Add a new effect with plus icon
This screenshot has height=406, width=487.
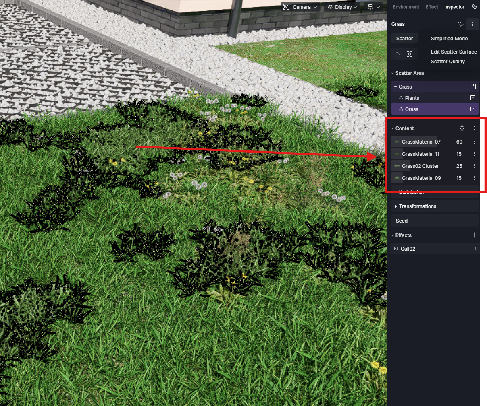pos(474,235)
